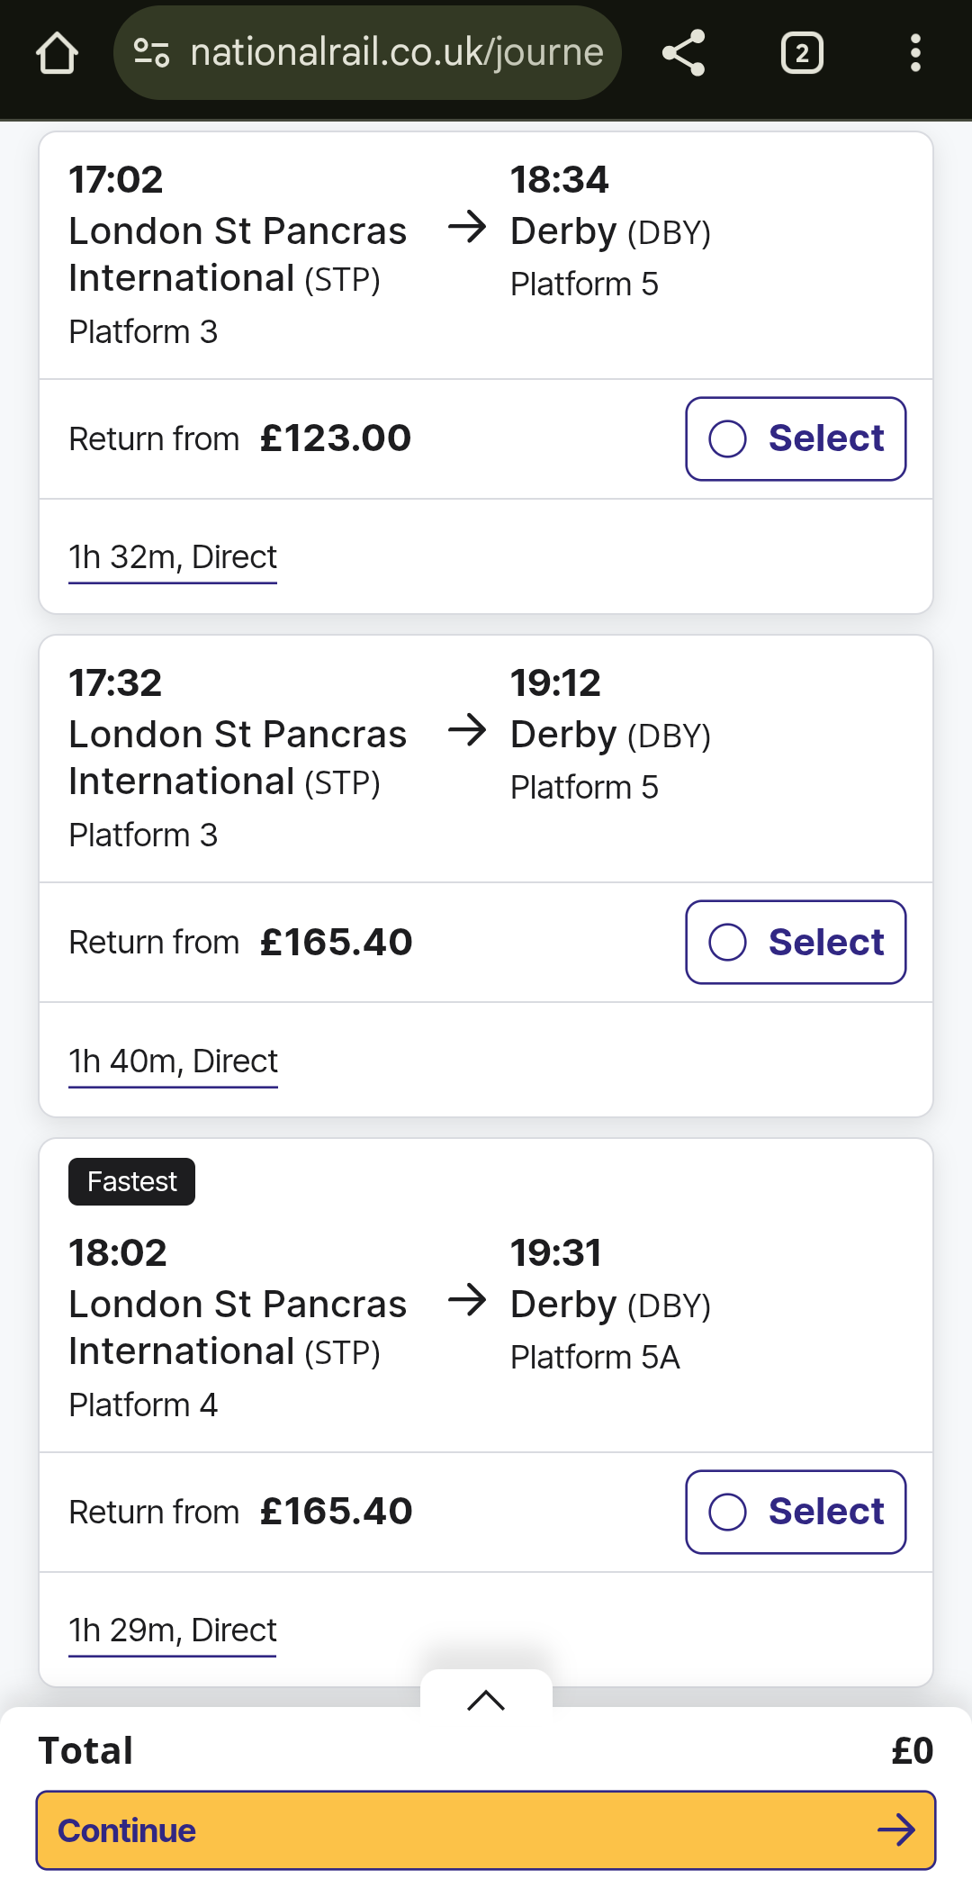The image size is (972, 1897).
Task: Tap the share icon
Action: click(x=684, y=53)
